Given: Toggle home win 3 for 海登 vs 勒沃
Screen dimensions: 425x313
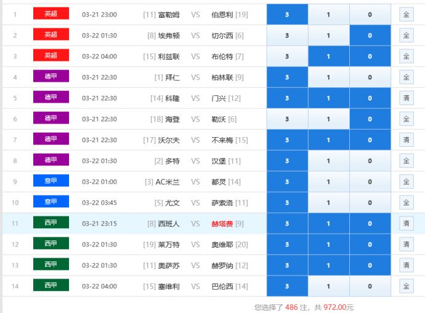Looking at the screenshot, I should [x=287, y=119].
